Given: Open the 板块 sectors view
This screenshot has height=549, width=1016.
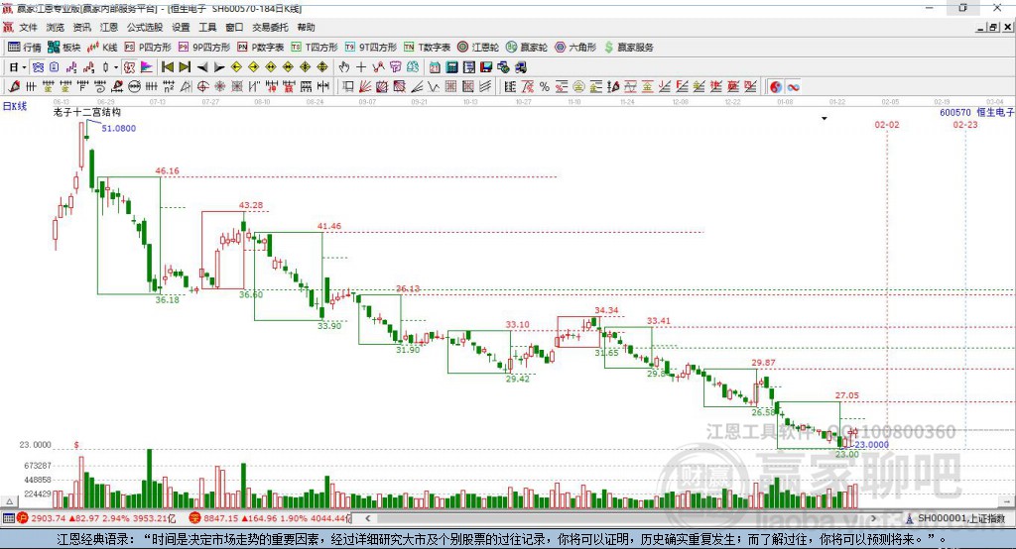Looking at the screenshot, I should coord(63,48).
